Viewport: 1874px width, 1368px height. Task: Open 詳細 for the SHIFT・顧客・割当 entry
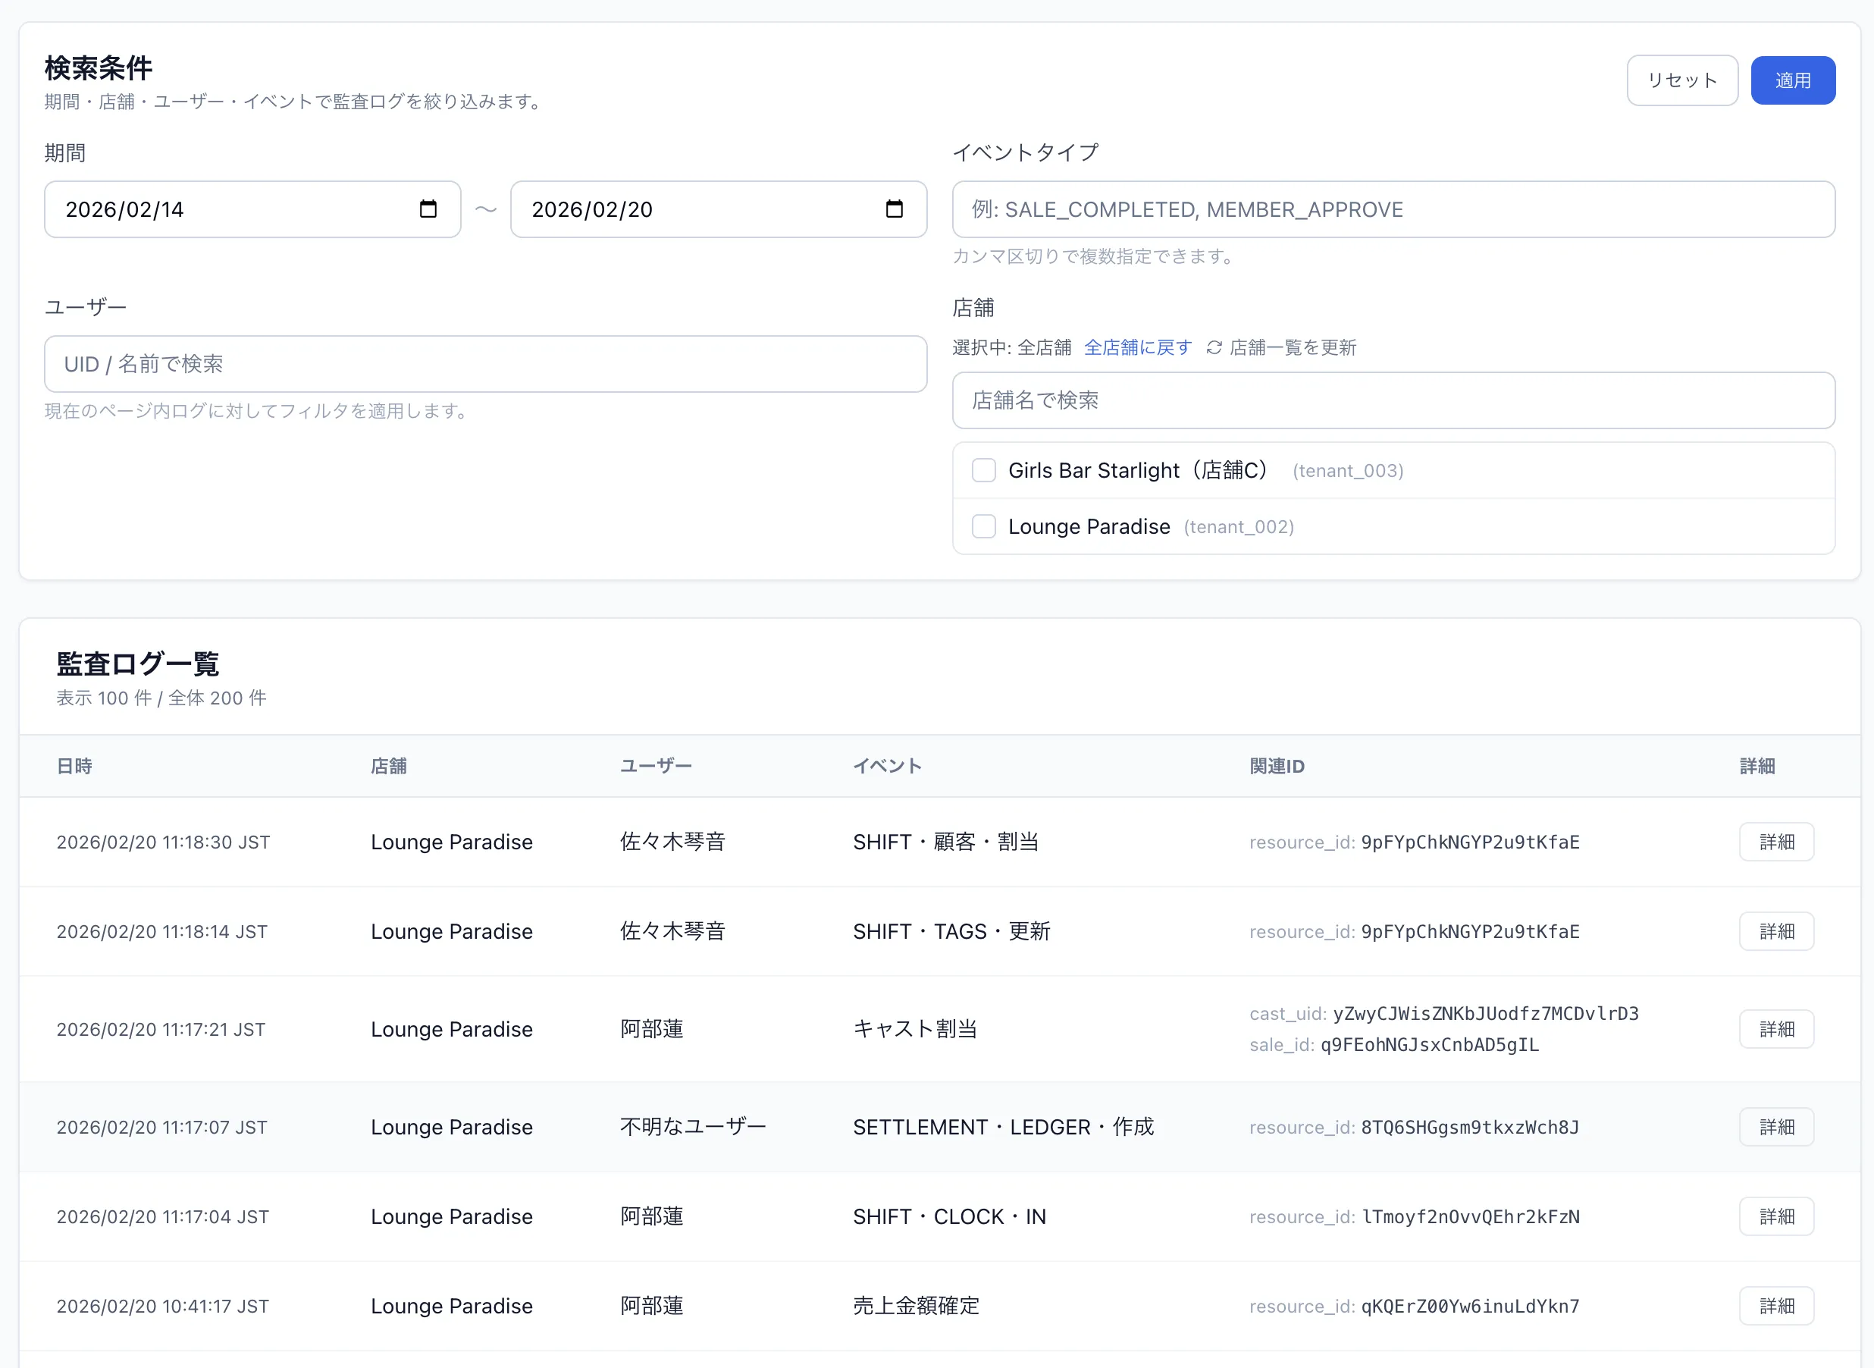click(x=1776, y=841)
